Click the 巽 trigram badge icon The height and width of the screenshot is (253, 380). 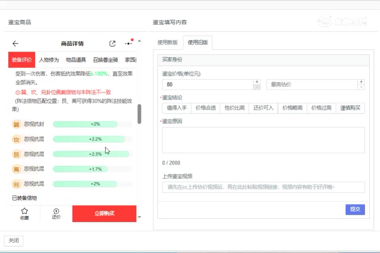pos(17,125)
